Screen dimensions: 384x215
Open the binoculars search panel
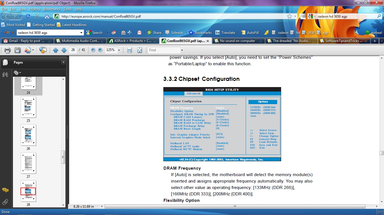pos(5,75)
